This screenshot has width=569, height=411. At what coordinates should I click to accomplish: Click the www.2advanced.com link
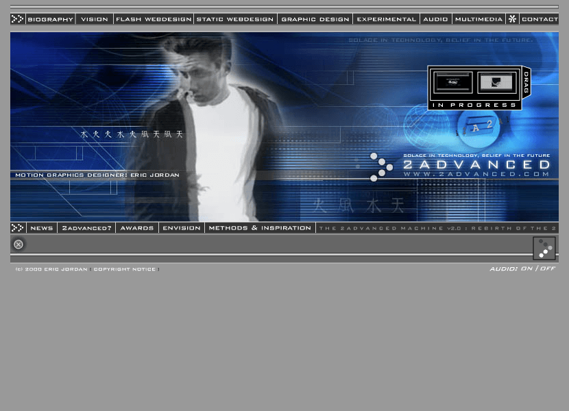pos(476,174)
